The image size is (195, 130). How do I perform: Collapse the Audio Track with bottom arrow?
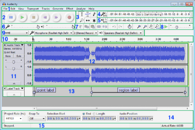[14, 83]
